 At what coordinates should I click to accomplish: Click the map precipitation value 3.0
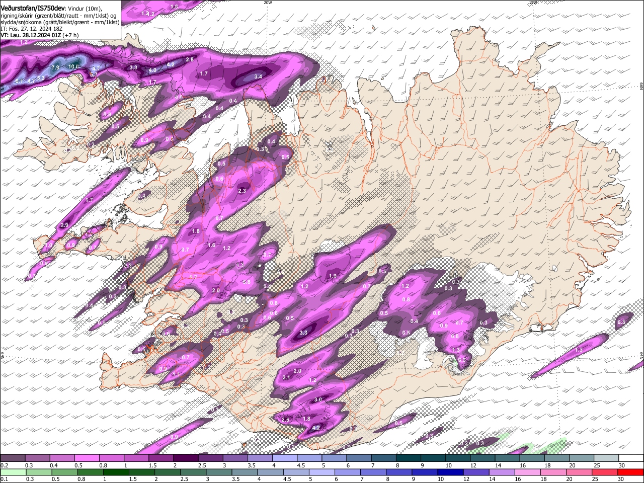[x=318, y=399]
